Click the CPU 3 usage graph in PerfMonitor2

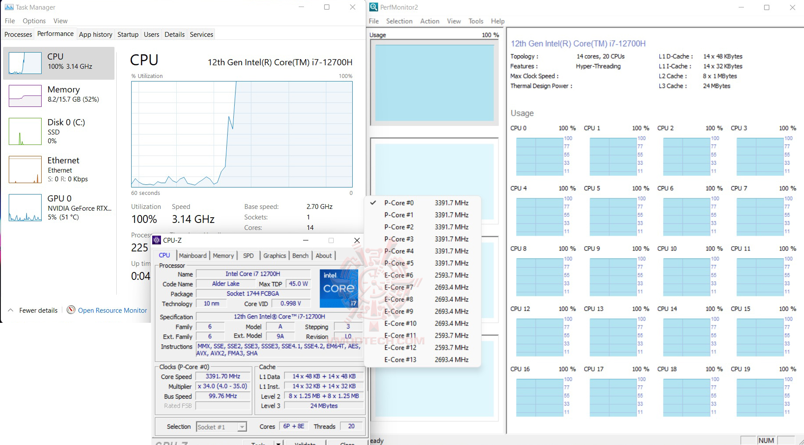click(x=760, y=156)
